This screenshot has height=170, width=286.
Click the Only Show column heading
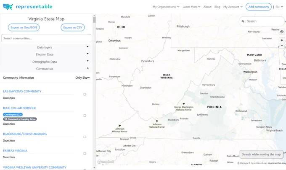82,77
